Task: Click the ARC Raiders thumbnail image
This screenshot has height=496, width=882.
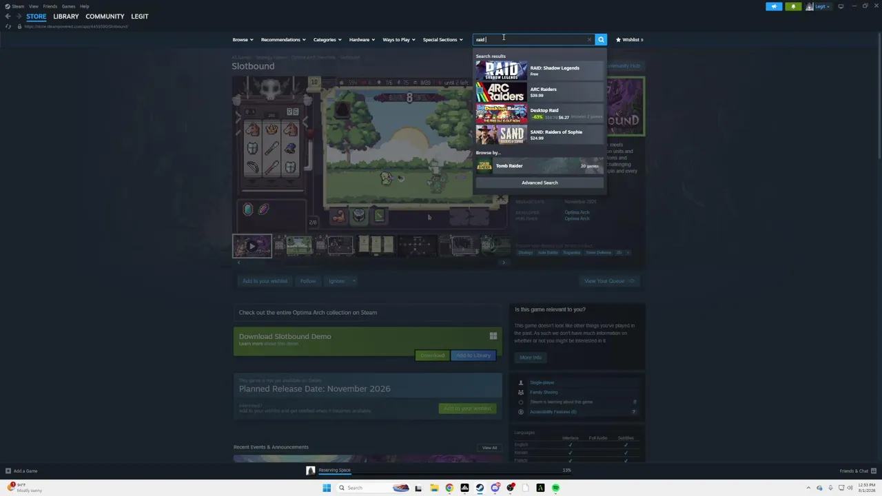Action: pyautogui.click(x=501, y=92)
